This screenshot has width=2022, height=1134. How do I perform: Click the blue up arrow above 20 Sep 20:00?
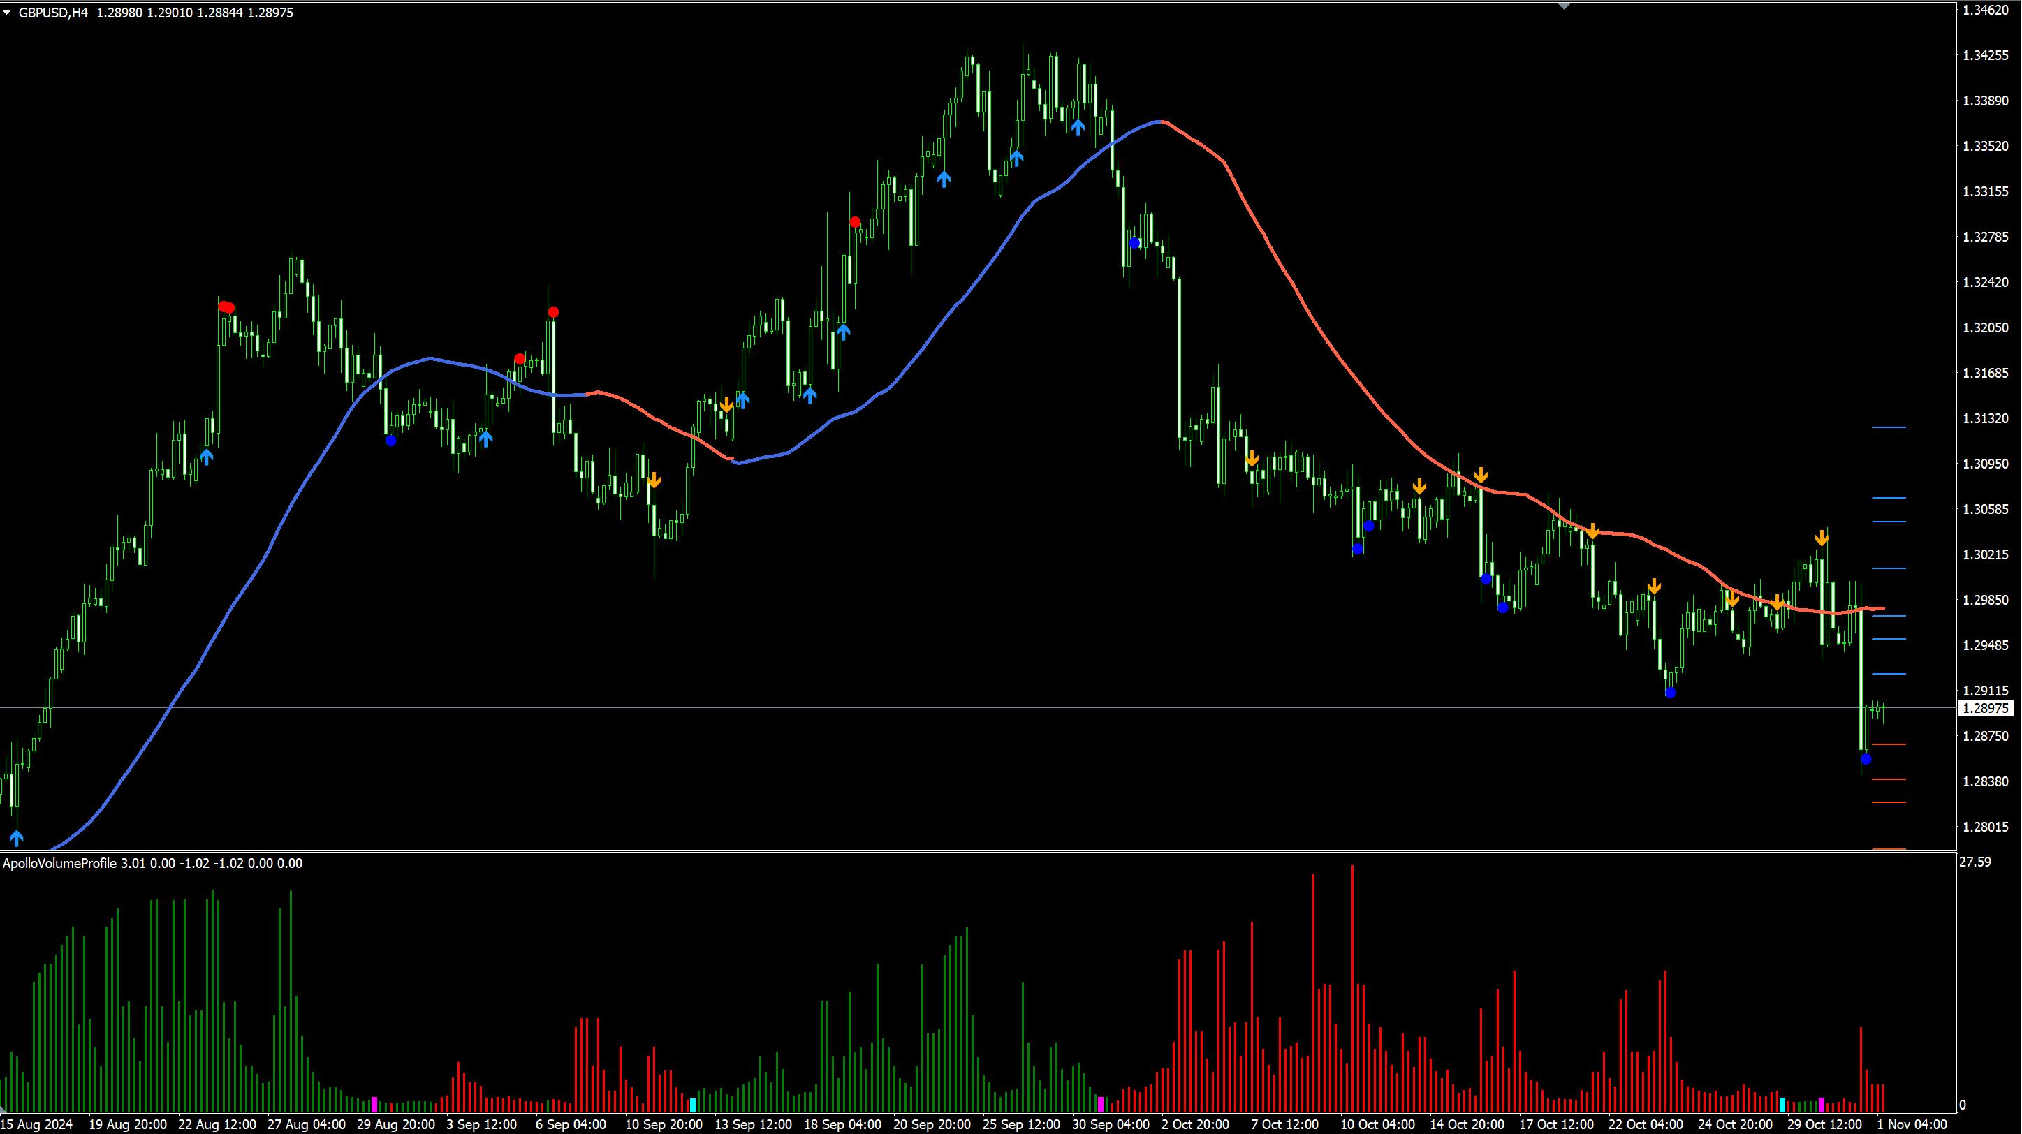944,179
